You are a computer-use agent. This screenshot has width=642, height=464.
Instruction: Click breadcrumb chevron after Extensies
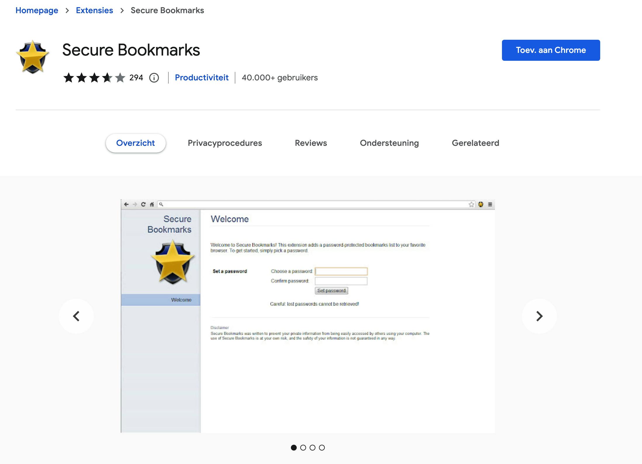pyautogui.click(x=122, y=11)
